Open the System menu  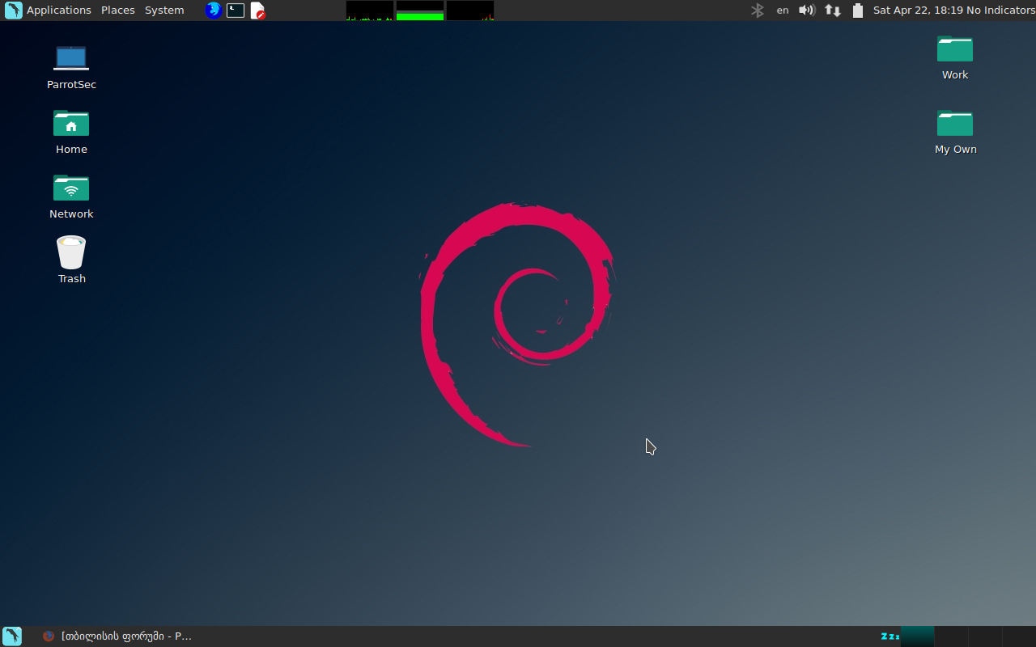coord(164,11)
